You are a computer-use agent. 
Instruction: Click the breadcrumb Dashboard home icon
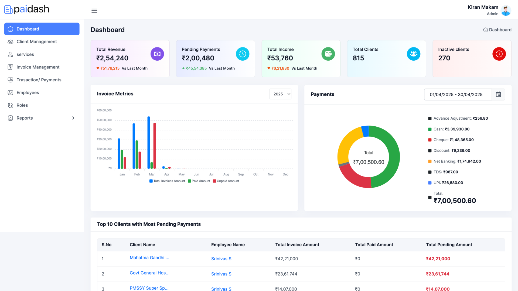pyautogui.click(x=485, y=30)
